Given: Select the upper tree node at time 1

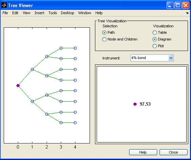Looking at the screenshot, I should point(32,69).
